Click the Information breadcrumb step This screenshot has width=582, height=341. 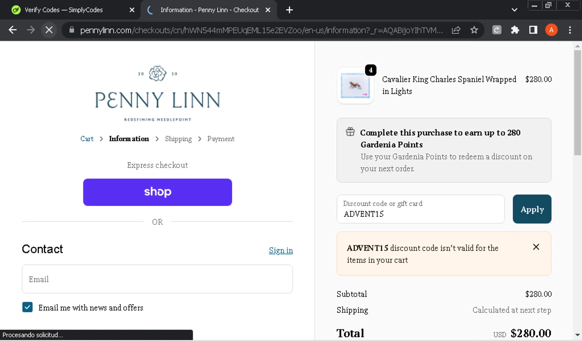point(129,139)
